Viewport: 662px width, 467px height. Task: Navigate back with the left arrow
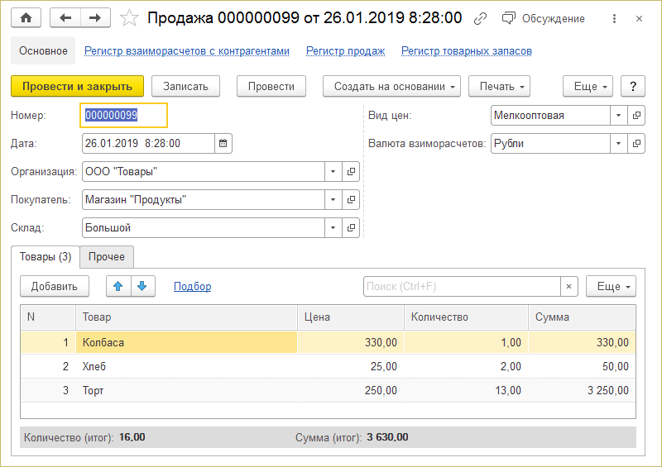point(65,17)
